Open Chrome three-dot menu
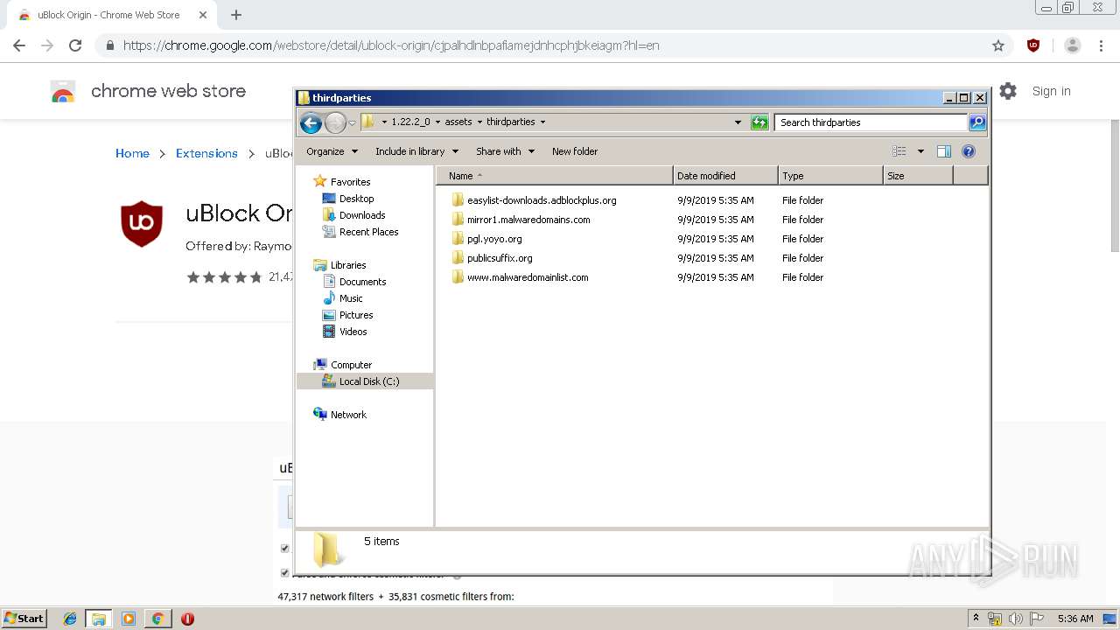The width and height of the screenshot is (1120, 630). point(1101,45)
